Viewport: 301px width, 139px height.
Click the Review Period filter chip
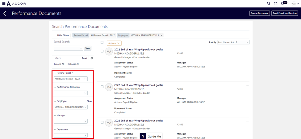point(95,35)
